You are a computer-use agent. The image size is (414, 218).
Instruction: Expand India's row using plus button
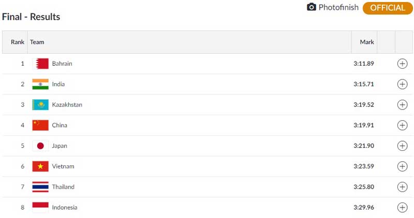pos(402,84)
